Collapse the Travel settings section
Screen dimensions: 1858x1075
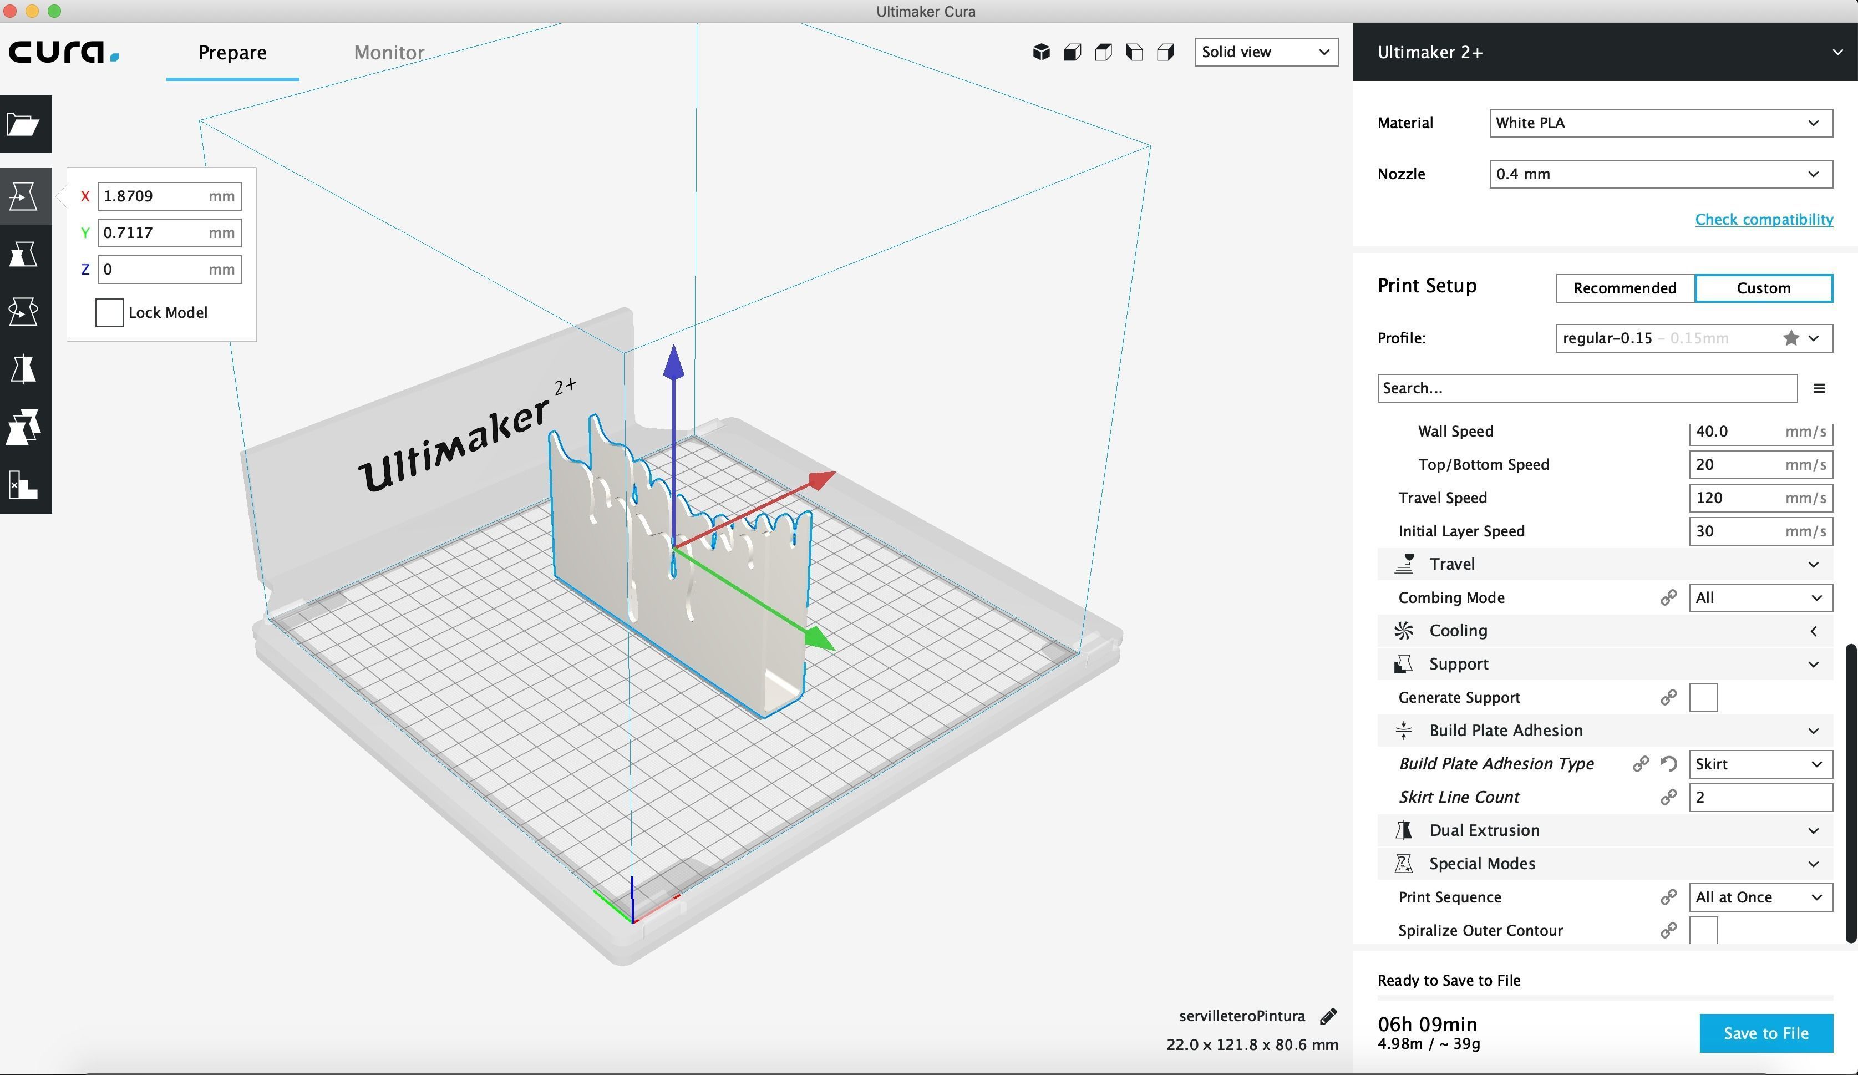pos(1605,564)
